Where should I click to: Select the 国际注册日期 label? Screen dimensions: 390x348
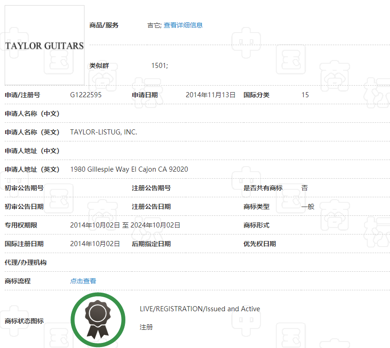24,244
